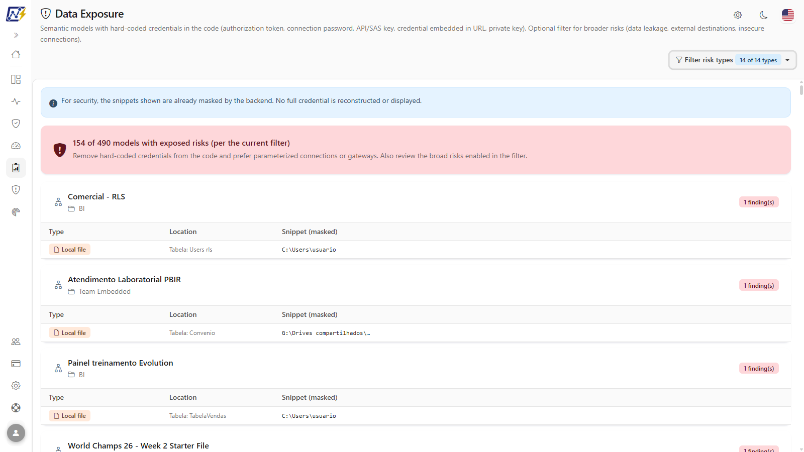
Task: Click the finding(s) badge for Painel treinamento Evolution
Action: 759,368
